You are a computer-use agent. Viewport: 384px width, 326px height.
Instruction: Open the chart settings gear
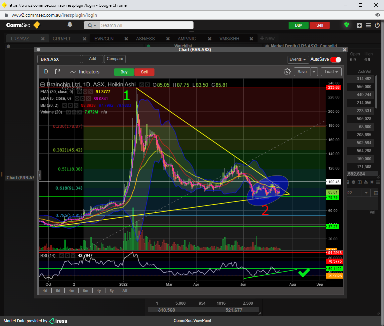287,72
